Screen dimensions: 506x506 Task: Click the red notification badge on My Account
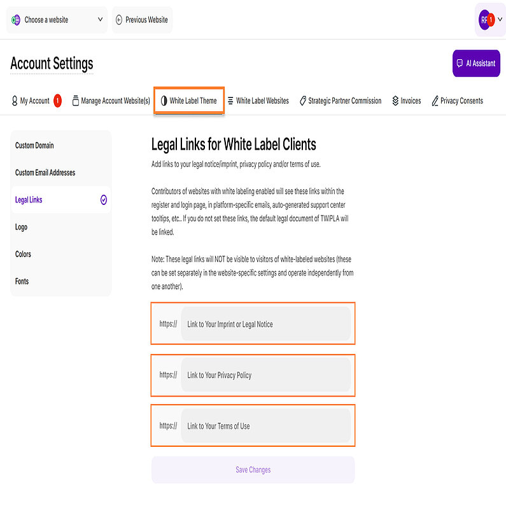point(57,101)
